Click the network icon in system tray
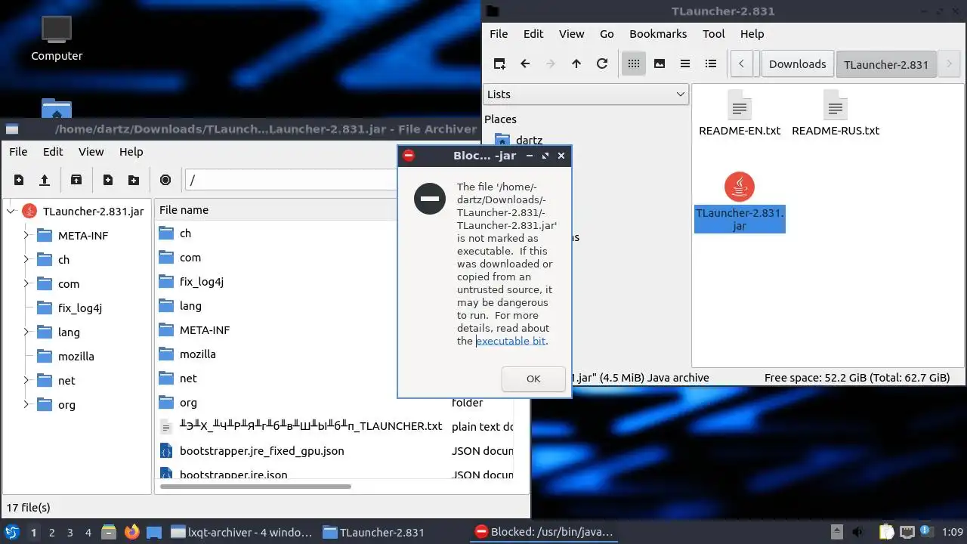The height and width of the screenshot is (544, 967). [907, 532]
